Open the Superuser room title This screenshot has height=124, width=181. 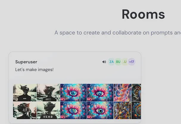(26, 62)
